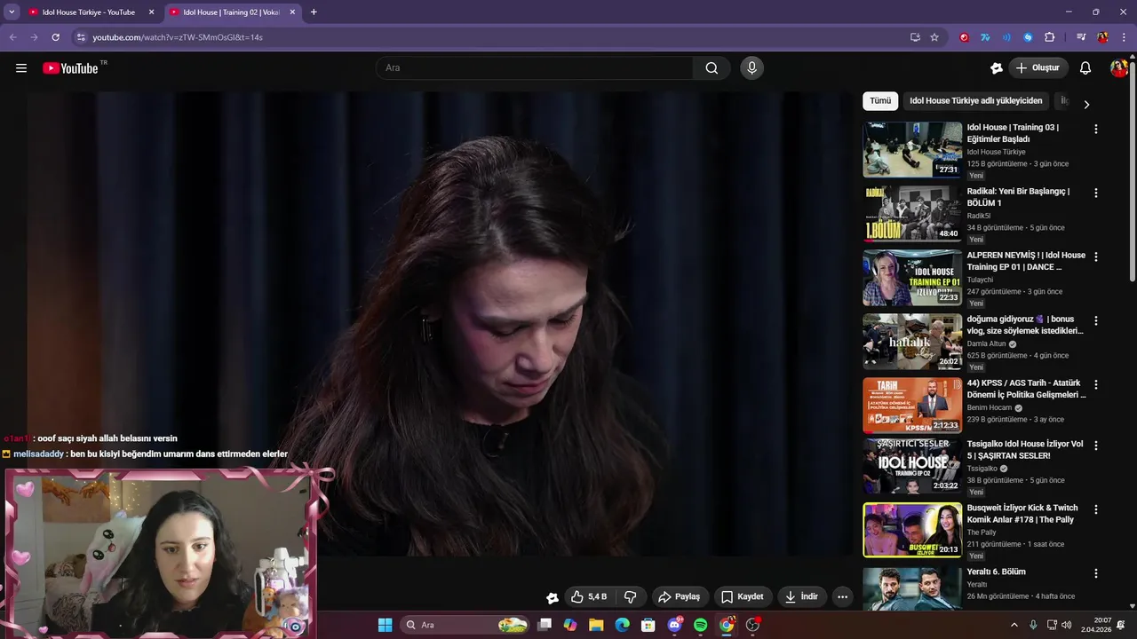Screen dimensions: 1137x639
Task: Reload the page
Action: [55, 37]
